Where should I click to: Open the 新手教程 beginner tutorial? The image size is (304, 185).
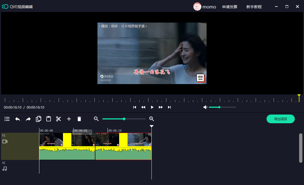pos(254,7)
